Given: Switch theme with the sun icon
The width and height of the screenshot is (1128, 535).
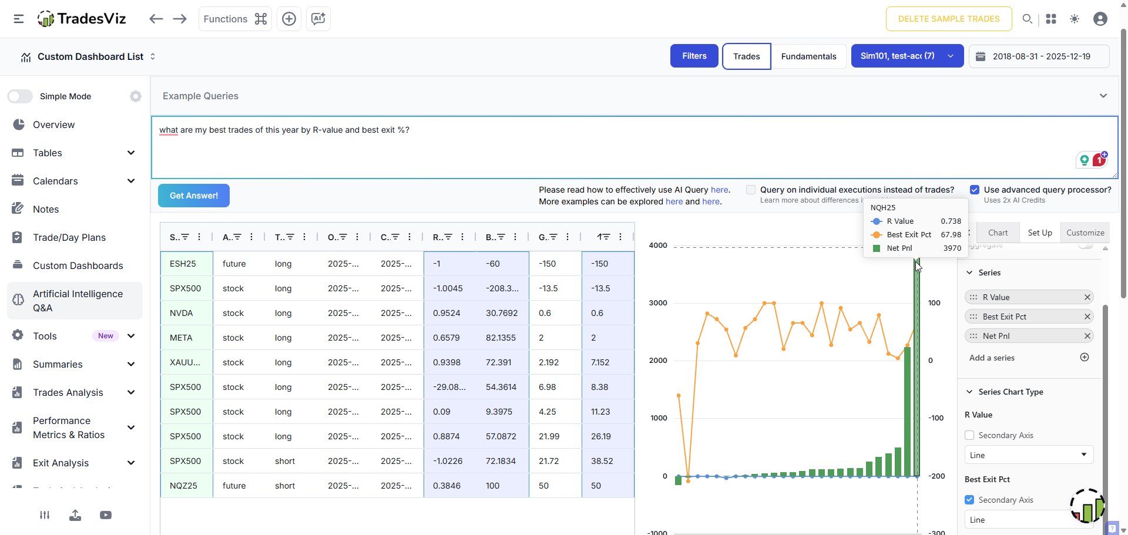Looking at the screenshot, I should pos(1075,19).
